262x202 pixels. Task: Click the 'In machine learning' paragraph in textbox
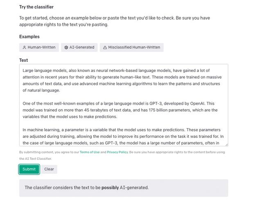[123, 137]
